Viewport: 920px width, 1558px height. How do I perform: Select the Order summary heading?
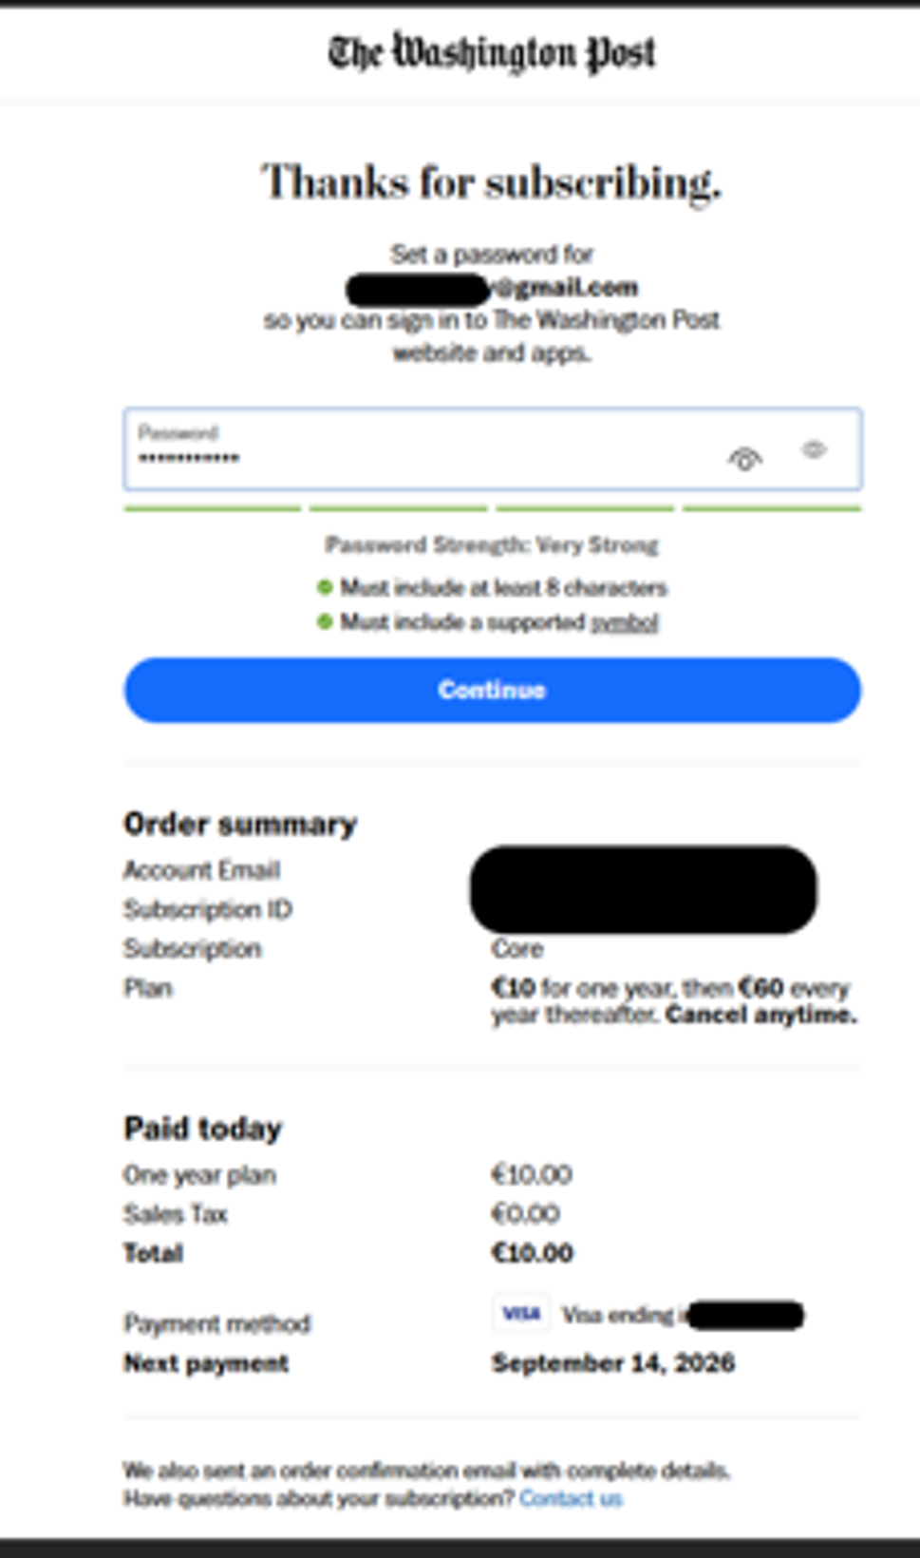point(240,825)
